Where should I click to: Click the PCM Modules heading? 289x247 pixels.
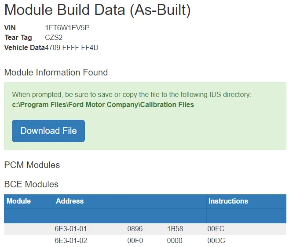pyautogui.click(x=32, y=165)
